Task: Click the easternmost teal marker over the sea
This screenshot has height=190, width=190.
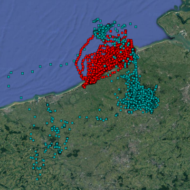Action: [136, 27]
